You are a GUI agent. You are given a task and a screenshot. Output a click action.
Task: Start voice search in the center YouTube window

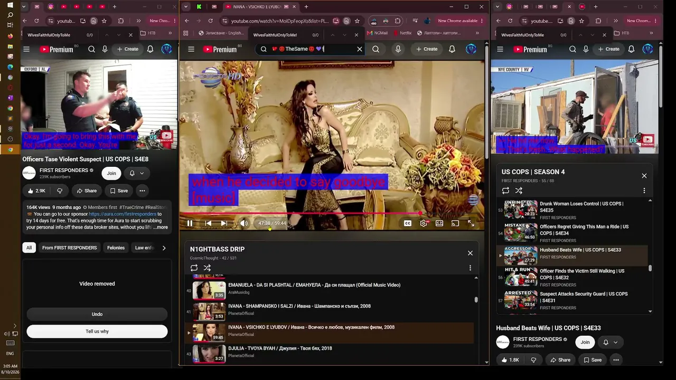click(x=398, y=49)
